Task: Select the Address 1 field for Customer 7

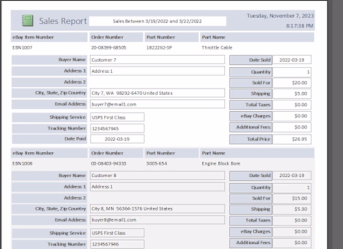Action: (157, 71)
